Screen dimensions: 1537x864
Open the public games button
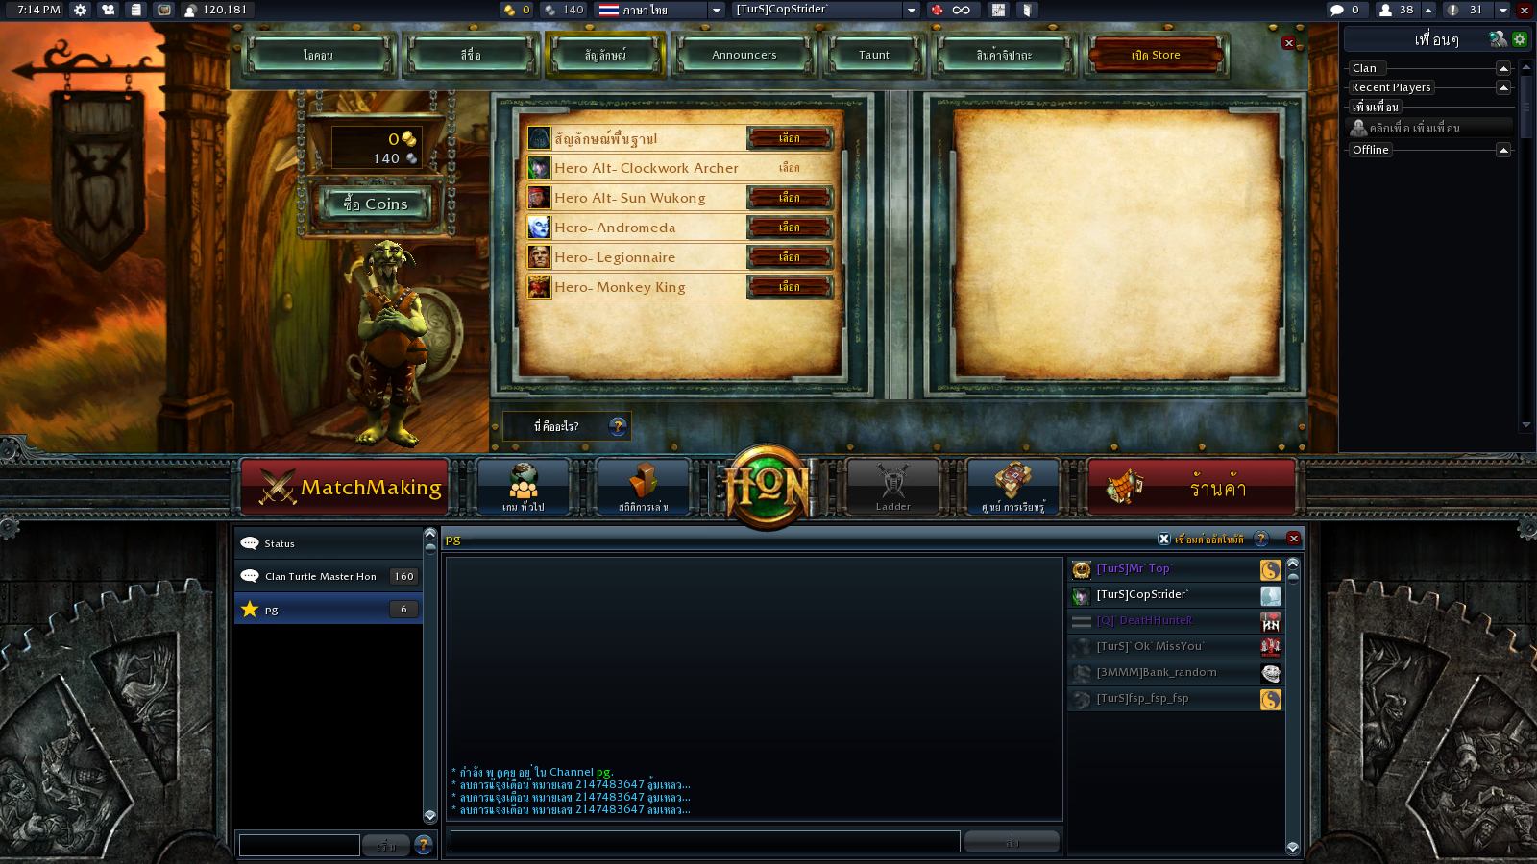524,487
